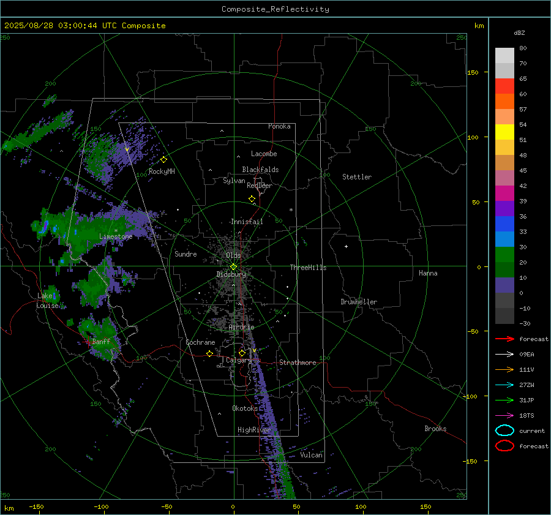Screen dimensions: 551x515
Task: Click the Vulcan city label
Action: click(x=311, y=455)
